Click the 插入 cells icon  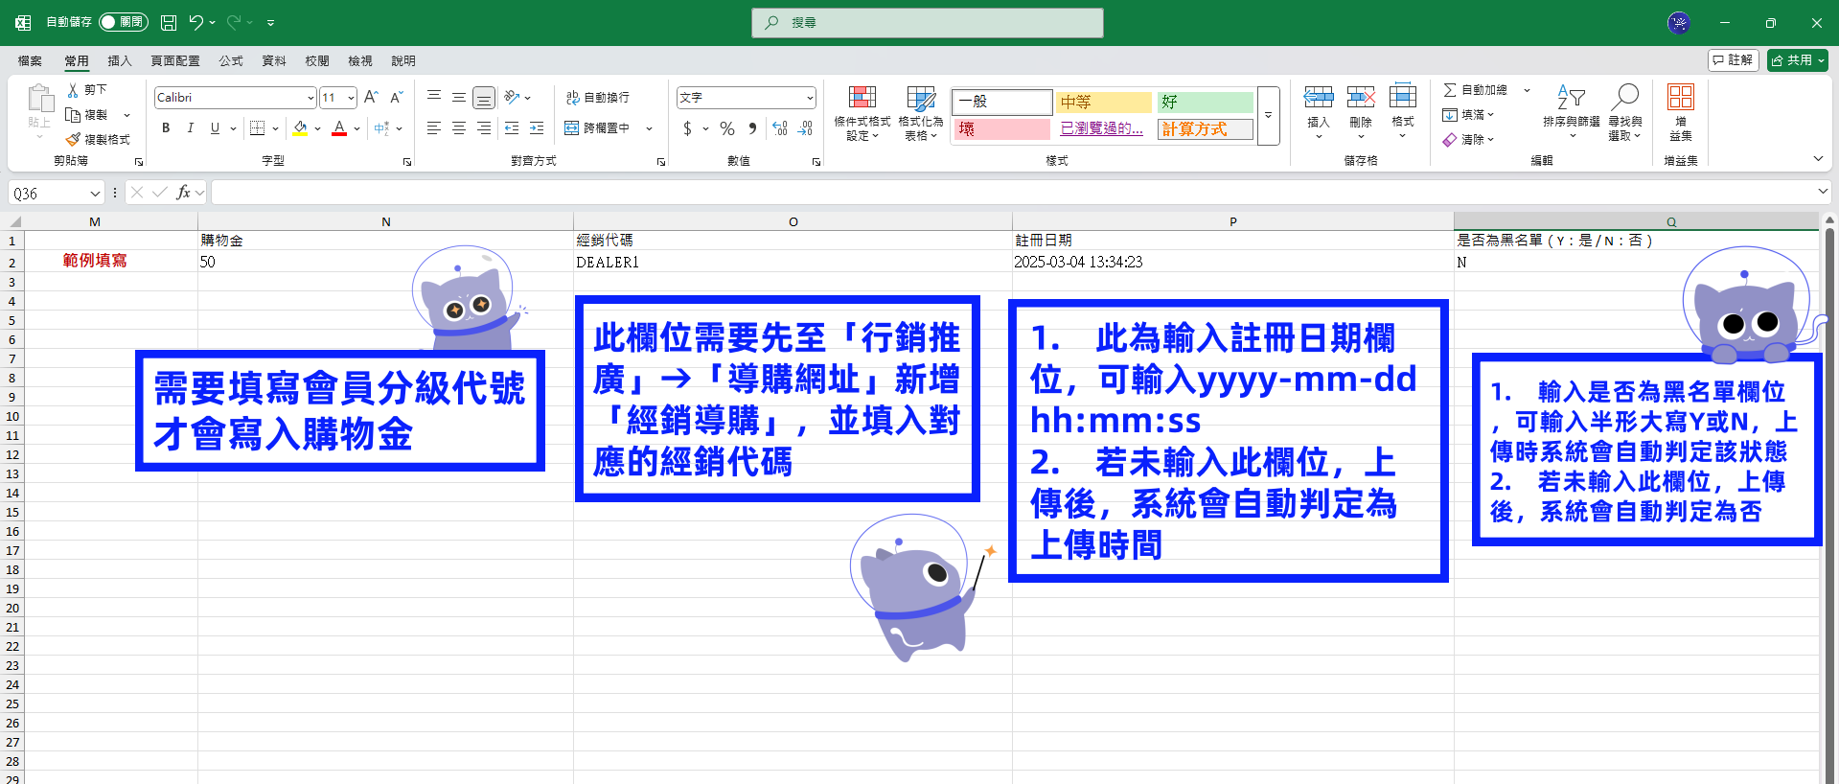point(1319,97)
